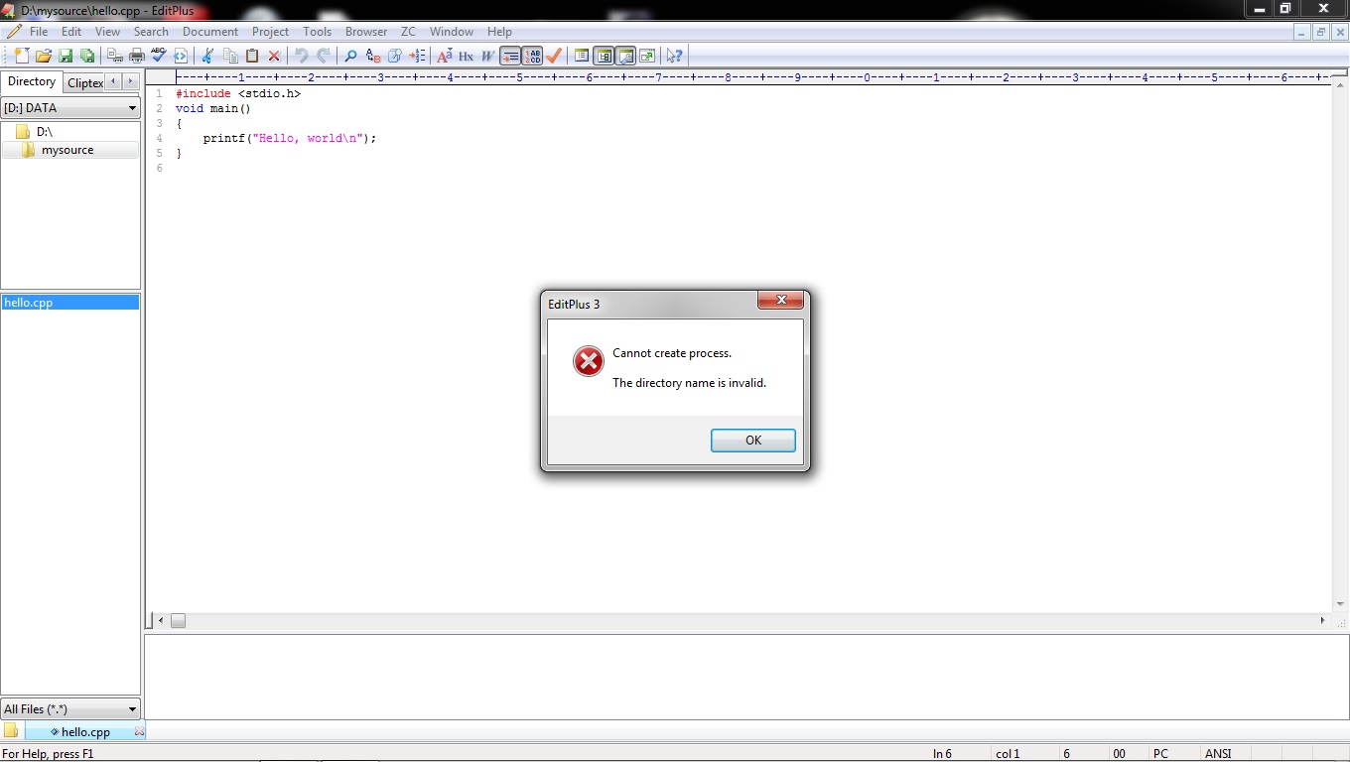Toggle the first window-list icon after the check mark
The height and width of the screenshot is (762, 1350).
pos(582,56)
